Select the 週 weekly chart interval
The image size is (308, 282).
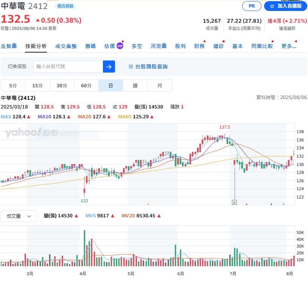click(135, 85)
